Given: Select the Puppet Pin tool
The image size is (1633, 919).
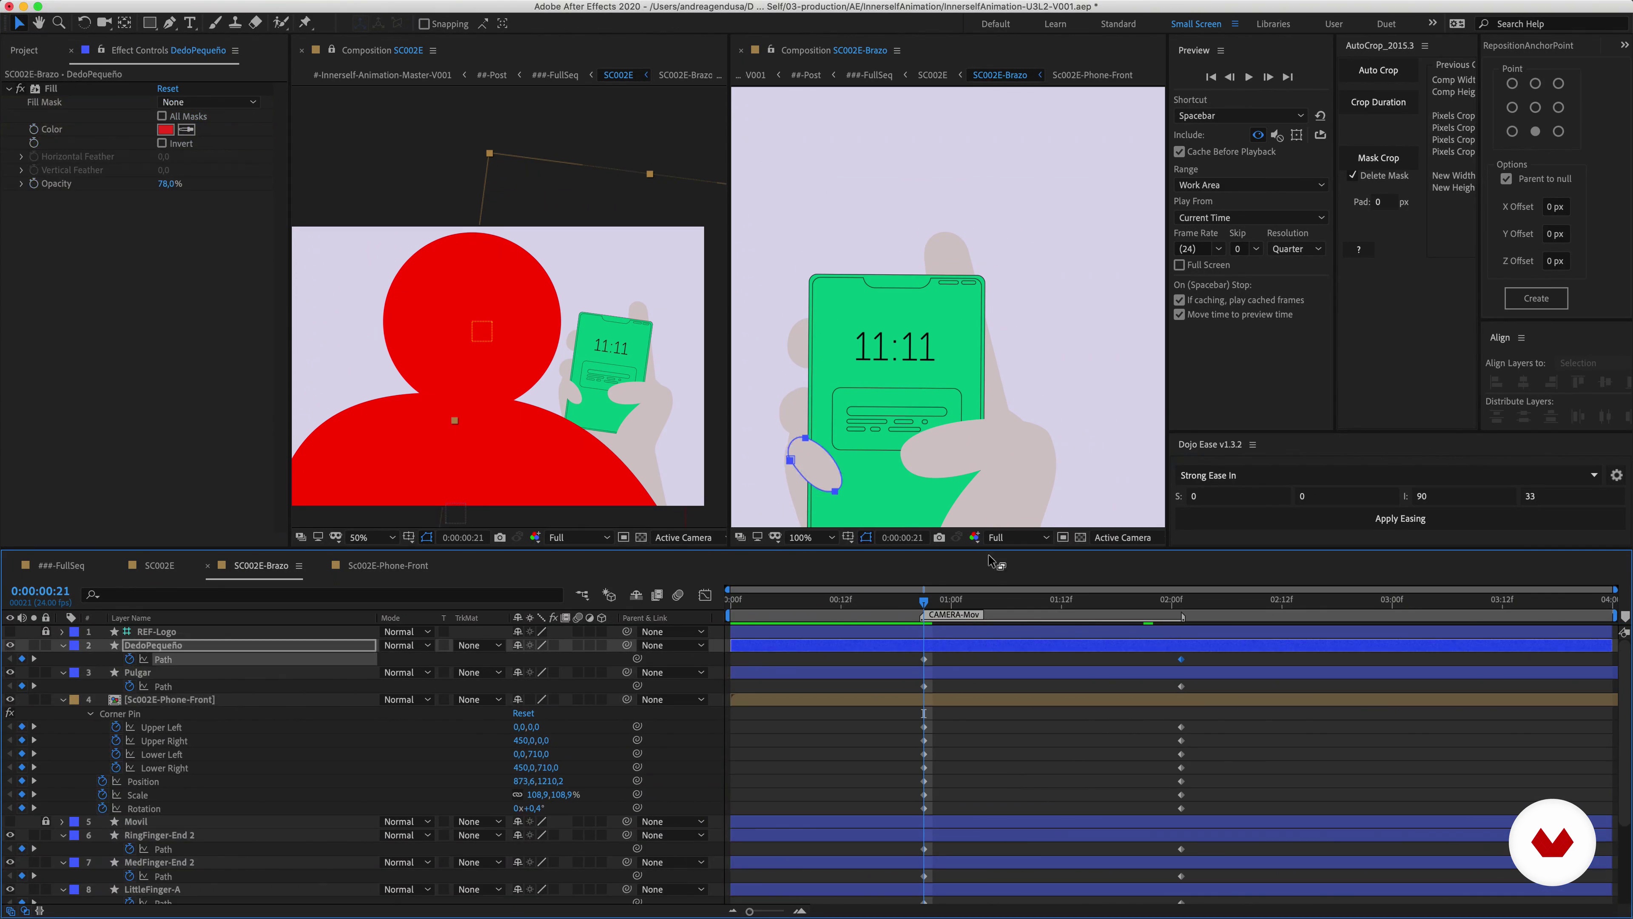Looking at the screenshot, I should 305,23.
